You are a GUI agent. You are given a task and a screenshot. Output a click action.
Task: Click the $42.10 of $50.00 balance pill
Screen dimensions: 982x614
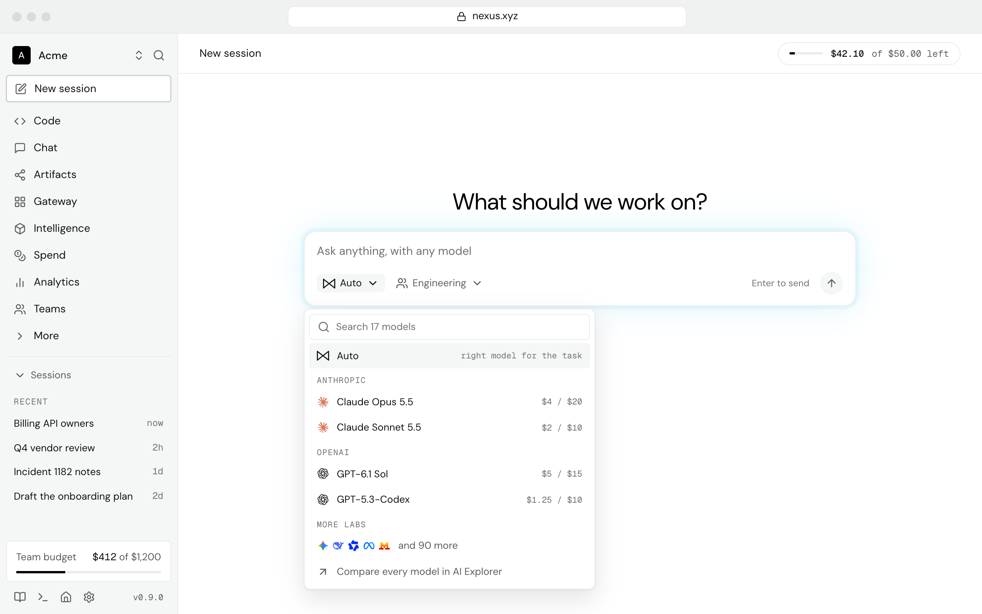pyautogui.click(x=869, y=54)
